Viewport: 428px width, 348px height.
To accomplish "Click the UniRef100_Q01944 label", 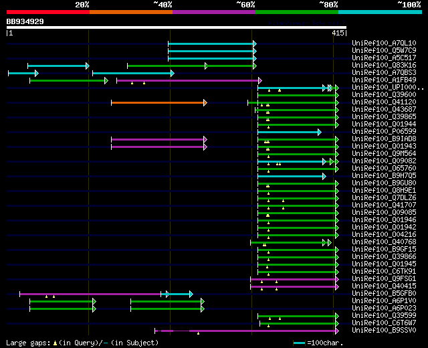I will point(384,124).
